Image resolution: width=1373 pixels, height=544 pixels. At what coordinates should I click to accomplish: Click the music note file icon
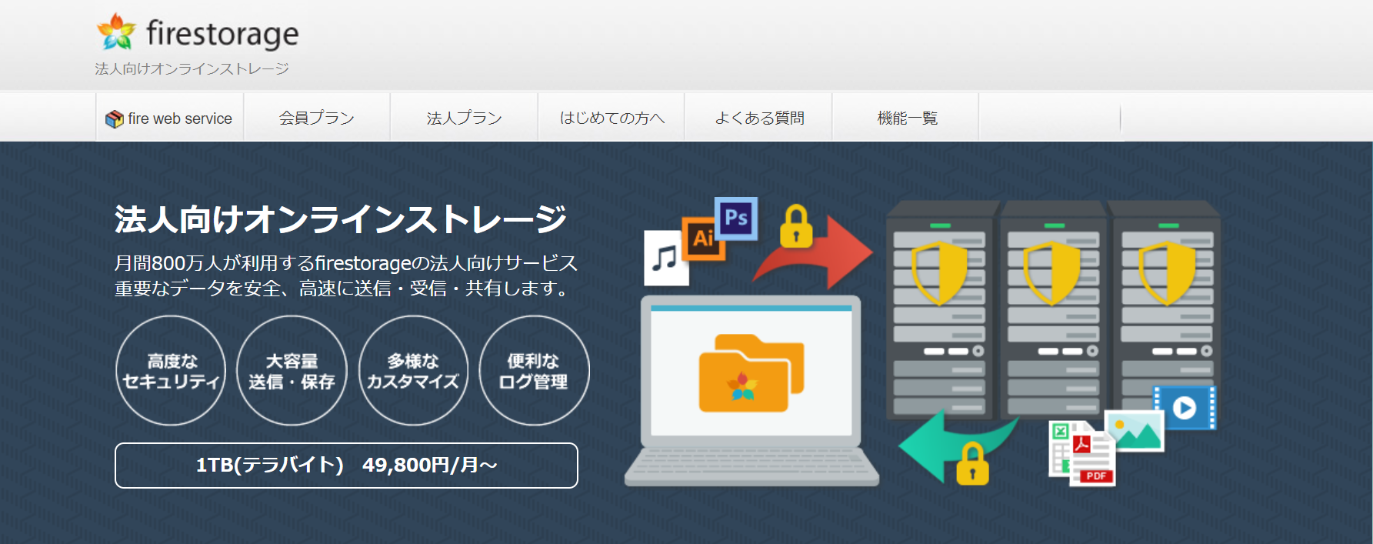pyautogui.click(x=665, y=259)
